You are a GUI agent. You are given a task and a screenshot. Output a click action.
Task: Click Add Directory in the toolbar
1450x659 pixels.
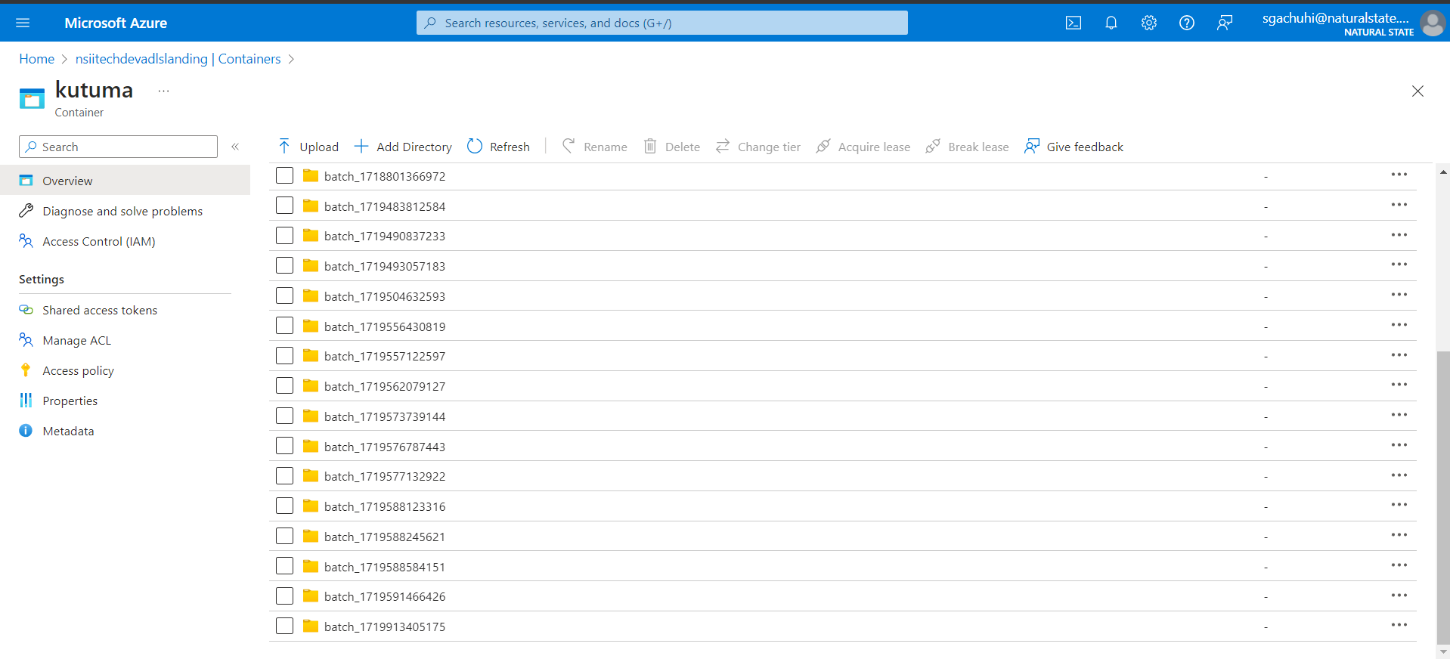(x=404, y=147)
